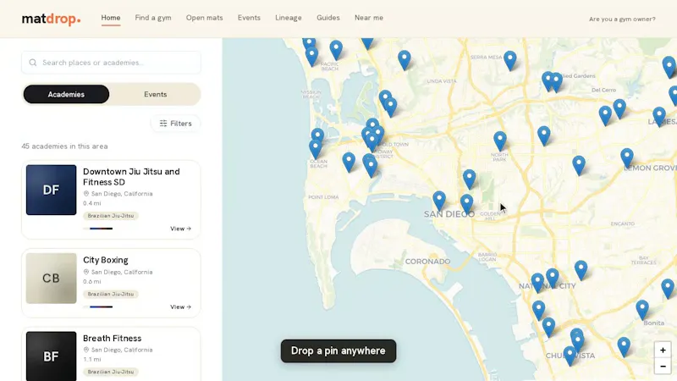Viewport: 677px width, 381px height.
Task: Click the 45 academies in this area text
Action: pyautogui.click(x=65, y=146)
